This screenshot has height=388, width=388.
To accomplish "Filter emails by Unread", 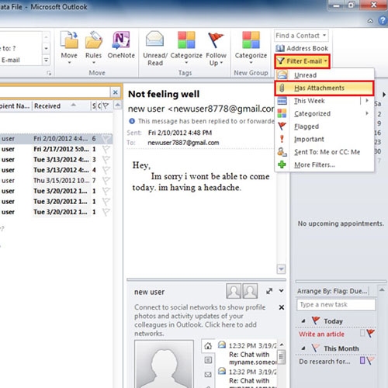I will (324, 75).
